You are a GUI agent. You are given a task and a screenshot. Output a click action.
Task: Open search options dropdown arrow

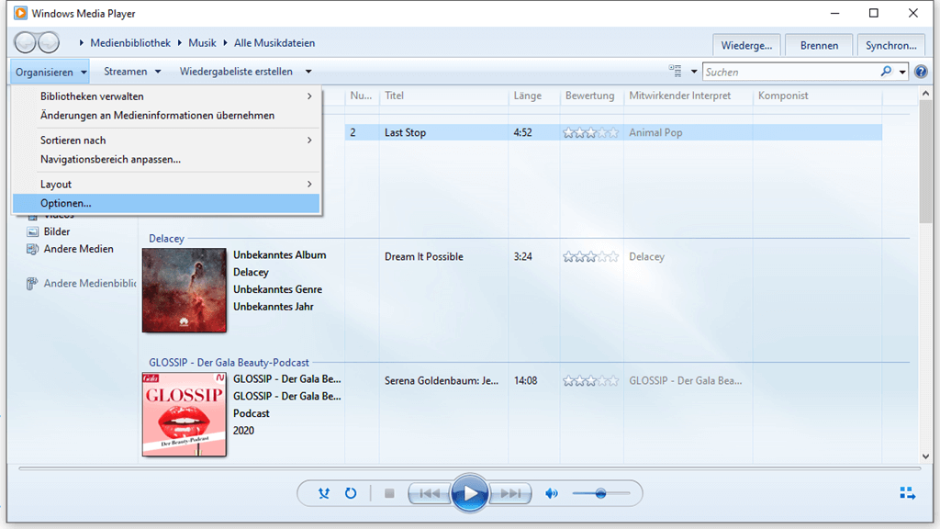[x=902, y=72]
